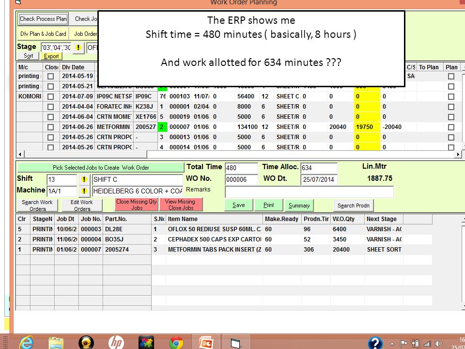465x349 pixels.
Task: Enable Plan checkbox for 2014-05-19 row
Action: pyautogui.click(x=451, y=76)
